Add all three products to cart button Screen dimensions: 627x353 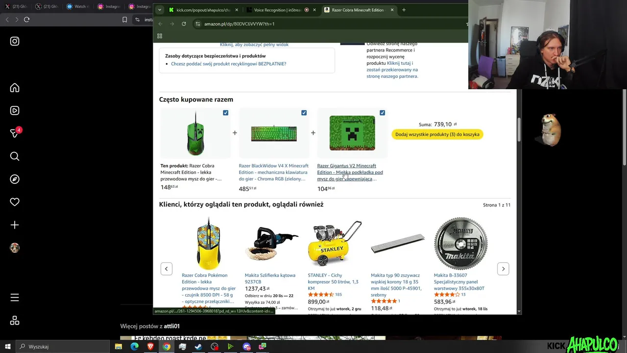pos(437,134)
